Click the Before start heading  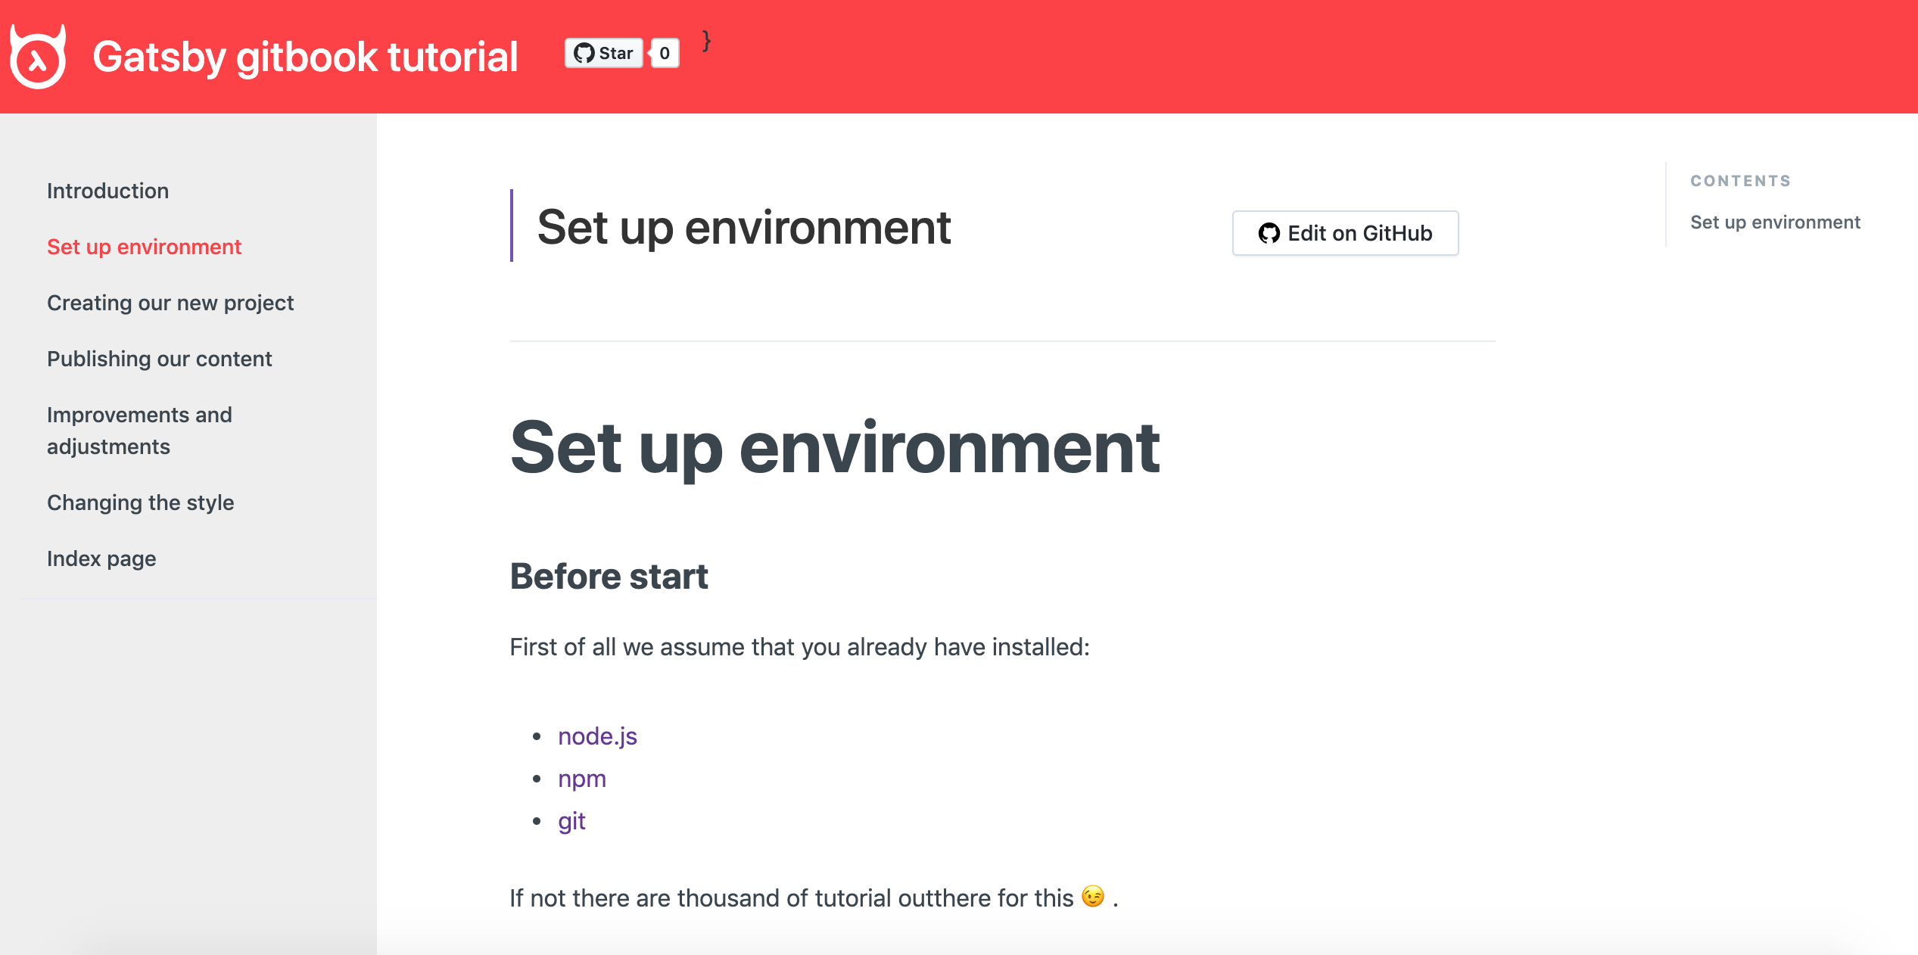tap(609, 577)
